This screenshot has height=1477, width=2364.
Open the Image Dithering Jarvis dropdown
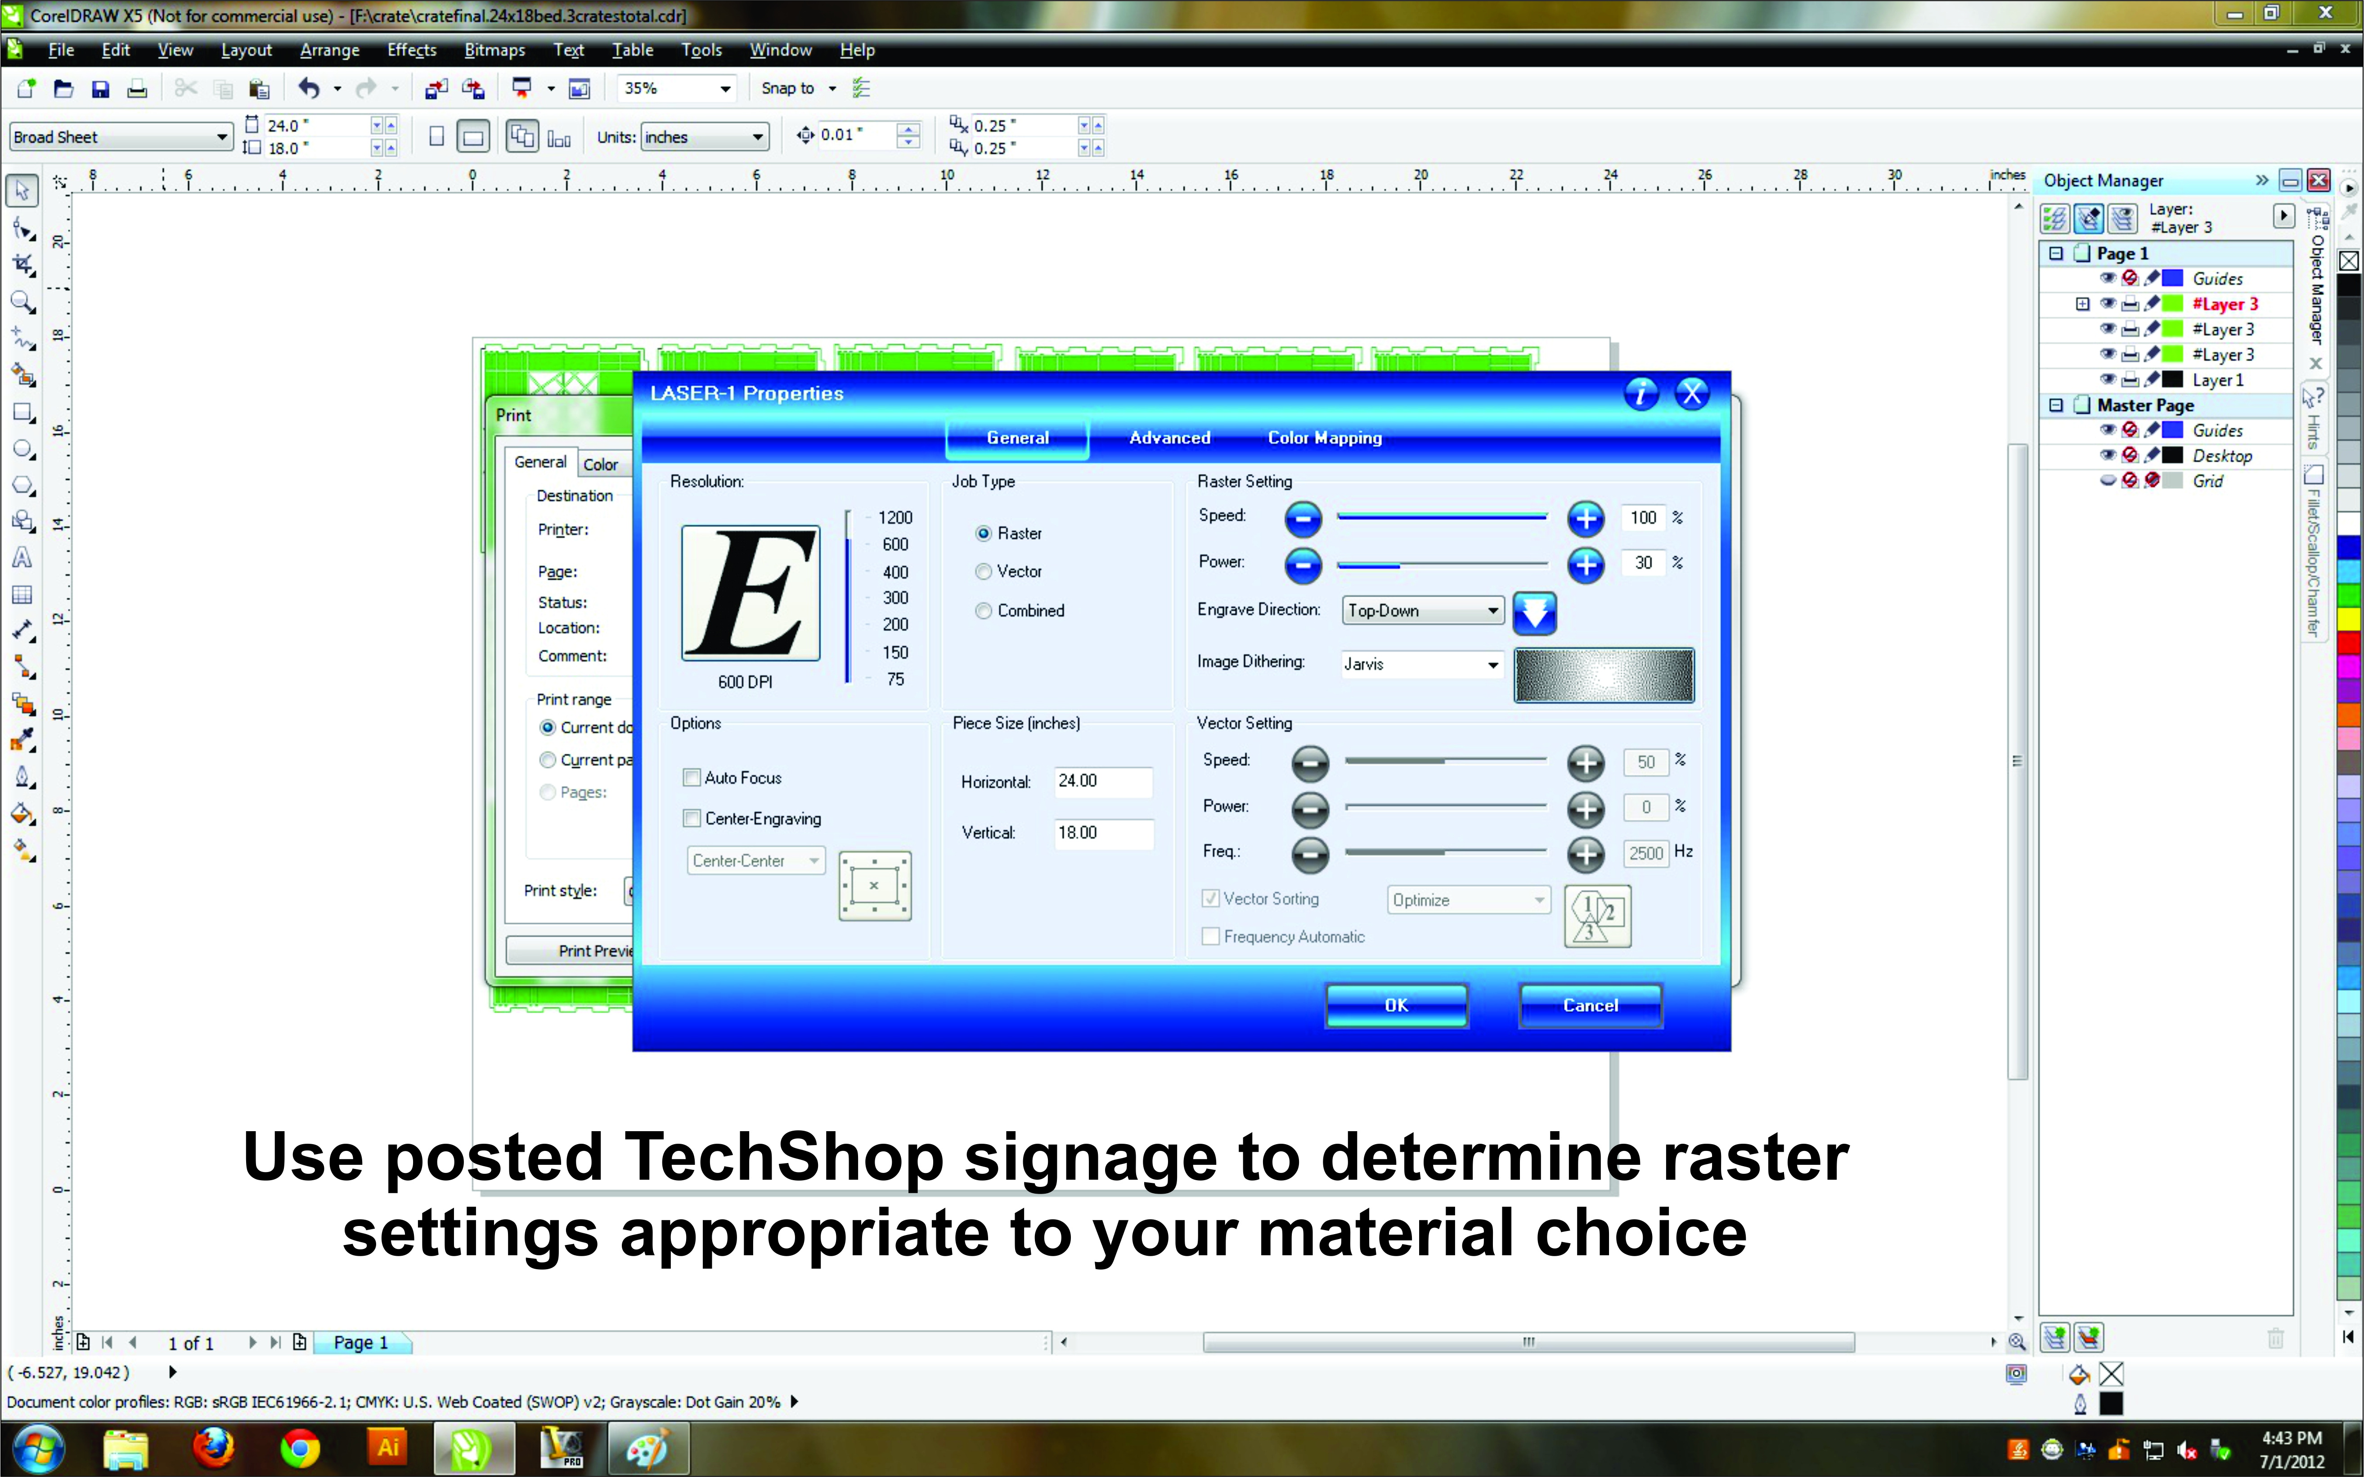coord(1422,664)
